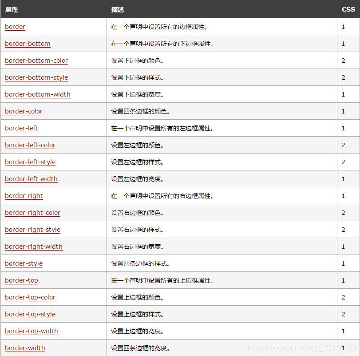Image resolution: width=360 pixels, height=356 pixels.
Task: Select text 在一个声明中设置所有的边框属性。
Action: tap(159, 27)
